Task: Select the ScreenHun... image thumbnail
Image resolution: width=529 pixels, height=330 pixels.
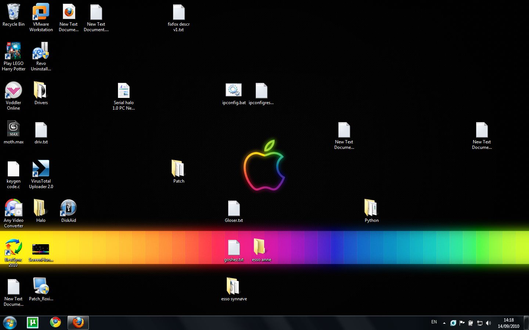Action: coord(41,253)
